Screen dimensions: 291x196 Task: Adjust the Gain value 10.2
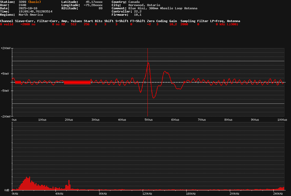coord(173,24)
